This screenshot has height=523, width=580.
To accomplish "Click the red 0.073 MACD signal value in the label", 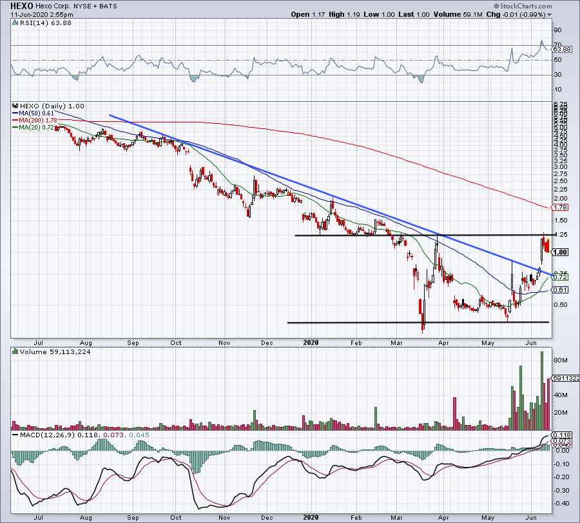I will [113, 435].
